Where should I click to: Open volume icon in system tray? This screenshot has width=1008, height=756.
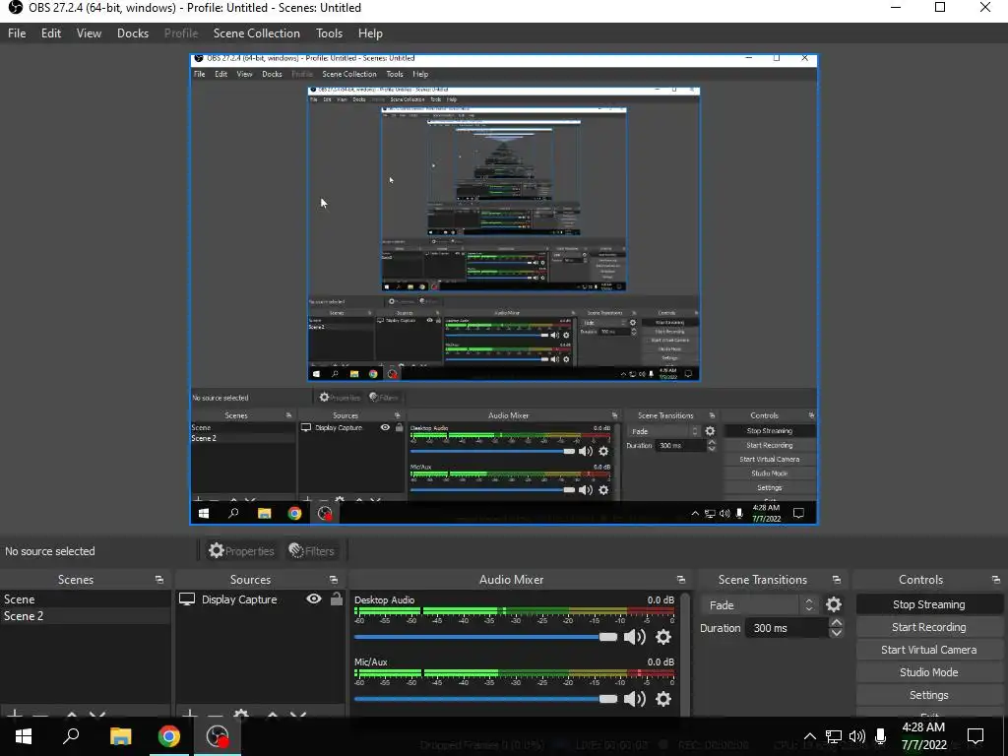[x=857, y=736]
